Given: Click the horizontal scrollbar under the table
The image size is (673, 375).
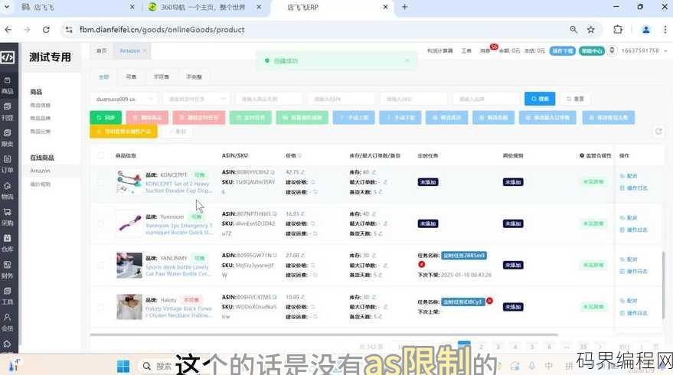Looking at the screenshot, I should coord(324,334).
